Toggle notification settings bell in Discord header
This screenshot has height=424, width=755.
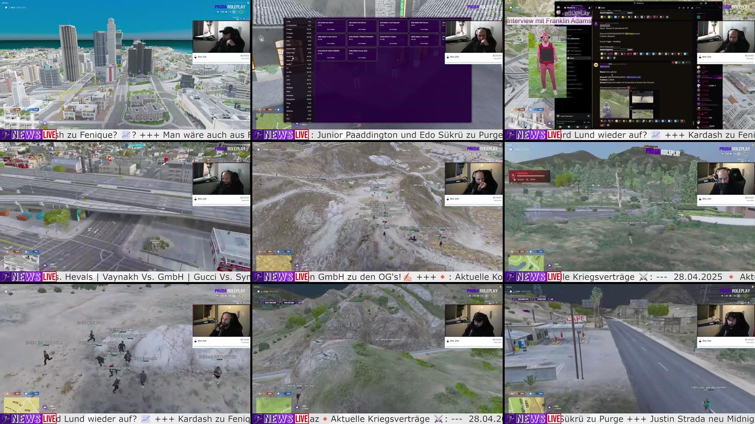684,8
